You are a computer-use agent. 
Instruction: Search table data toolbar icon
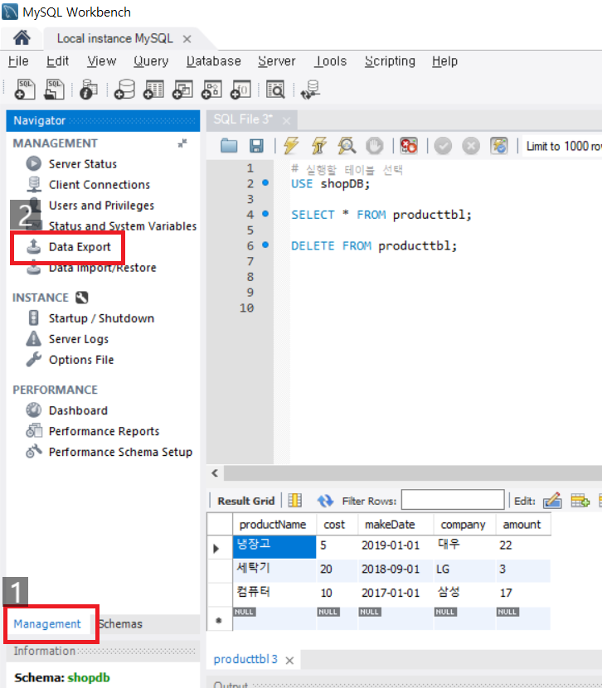point(275,90)
